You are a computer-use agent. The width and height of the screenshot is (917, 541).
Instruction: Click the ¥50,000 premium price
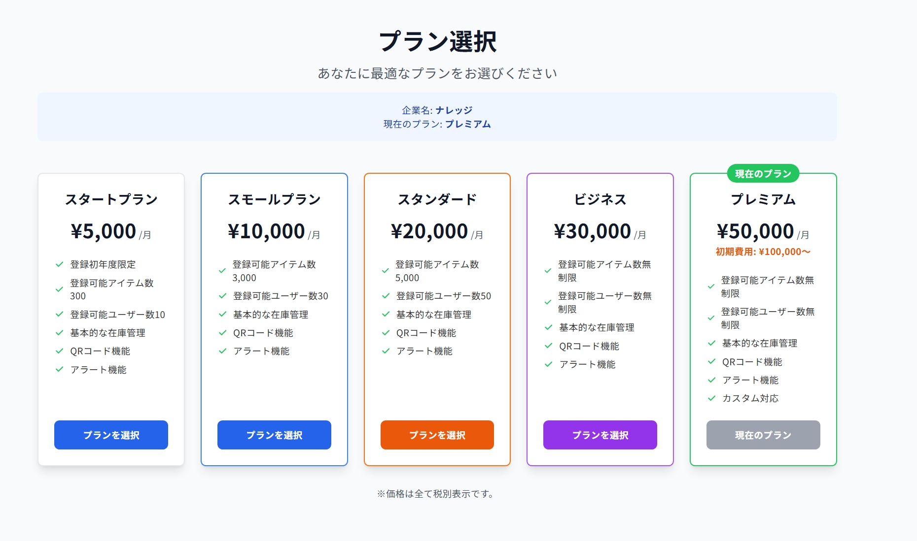point(755,231)
